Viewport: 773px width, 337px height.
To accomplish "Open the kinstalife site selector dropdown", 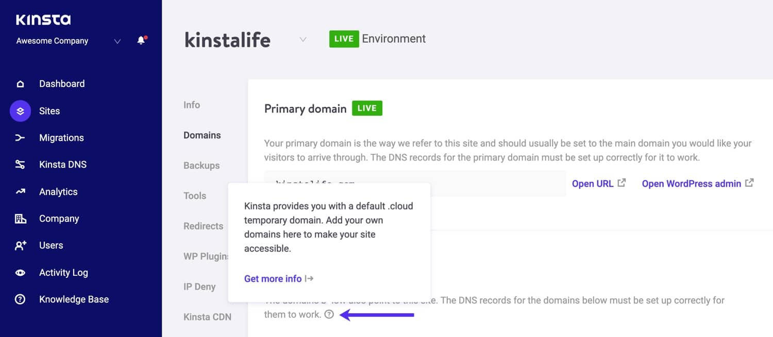I will coord(303,39).
